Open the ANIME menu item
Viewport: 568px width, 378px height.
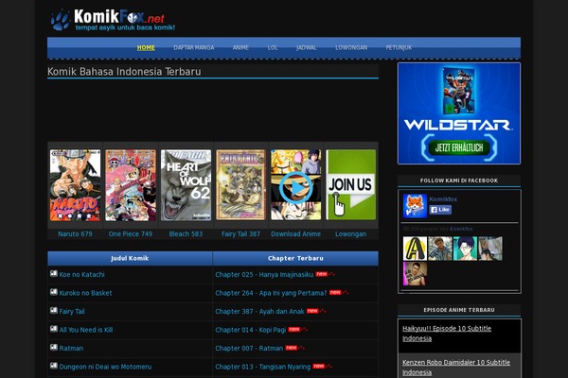pyautogui.click(x=240, y=48)
